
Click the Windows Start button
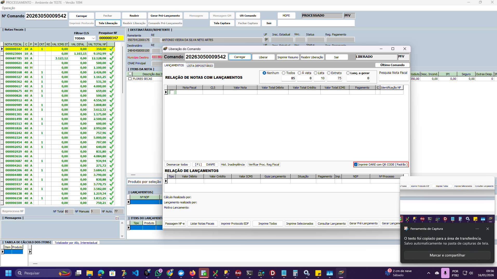click(8, 273)
